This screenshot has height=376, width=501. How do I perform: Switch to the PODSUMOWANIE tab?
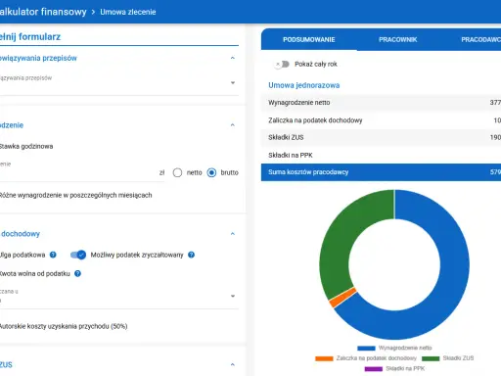point(309,39)
